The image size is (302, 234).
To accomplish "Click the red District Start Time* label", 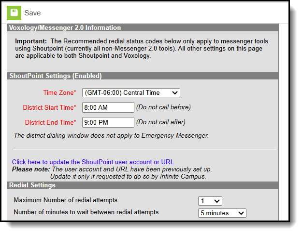I will pyautogui.click(x=49, y=107).
